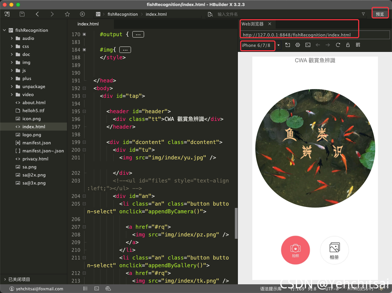Rotate the device preview orientation icon

(x=288, y=45)
